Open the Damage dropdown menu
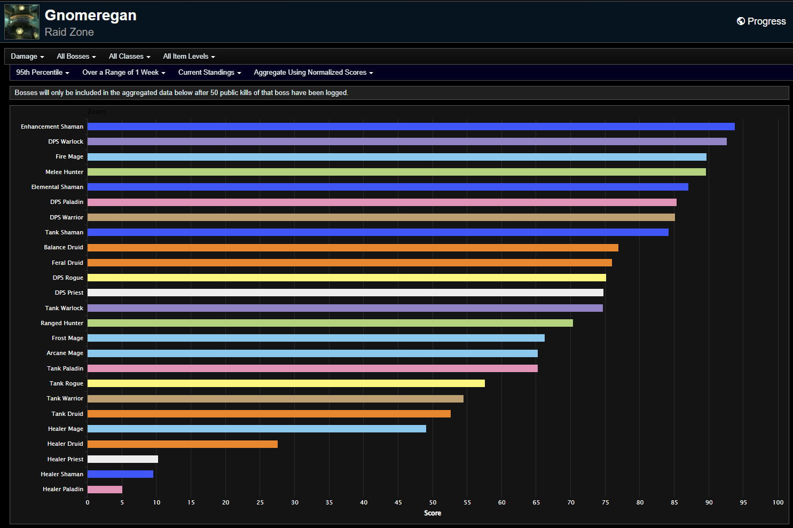Viewport: 793px width, 528px height. pyautogui.click(x=27, y=57)
